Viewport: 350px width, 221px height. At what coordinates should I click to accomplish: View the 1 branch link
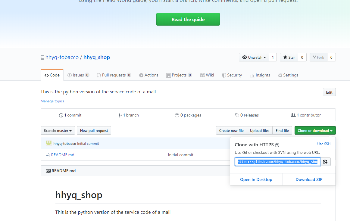[129, 115]
